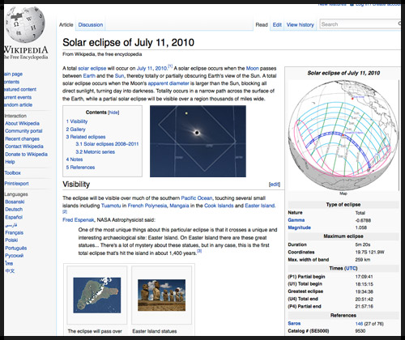Expand the Toolbox sidebar section
This screenshot has height=340, width=405.
[x=12, y=172]
